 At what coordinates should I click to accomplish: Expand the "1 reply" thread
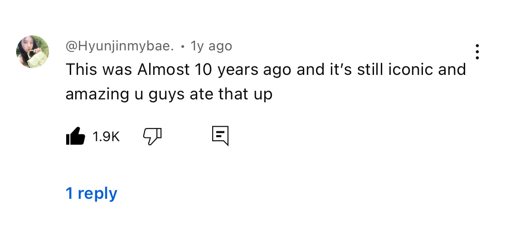tap(92, 193)
